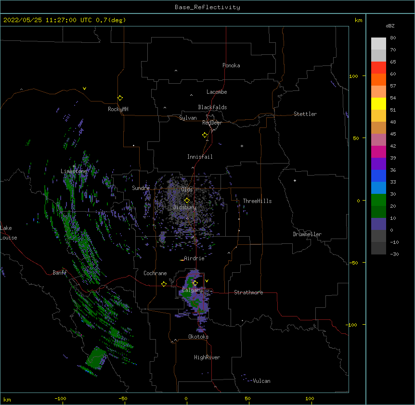Click the dBZ legend heading

tap(390, 25)
